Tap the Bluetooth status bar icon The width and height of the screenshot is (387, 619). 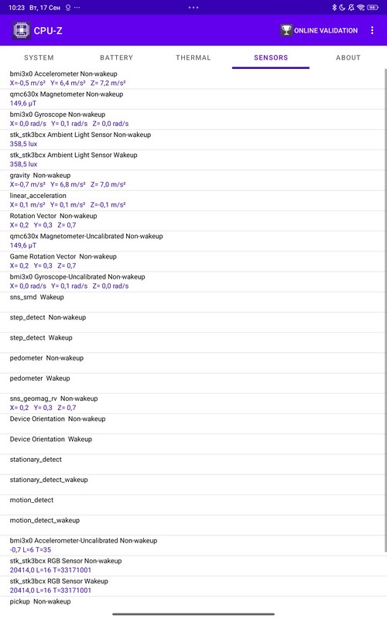click(x=334, y=8)
